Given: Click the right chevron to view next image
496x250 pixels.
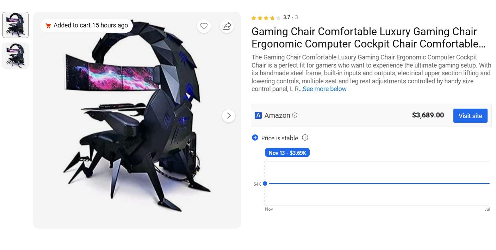Looking at the screenshot, I should click(x=229, y=115).
